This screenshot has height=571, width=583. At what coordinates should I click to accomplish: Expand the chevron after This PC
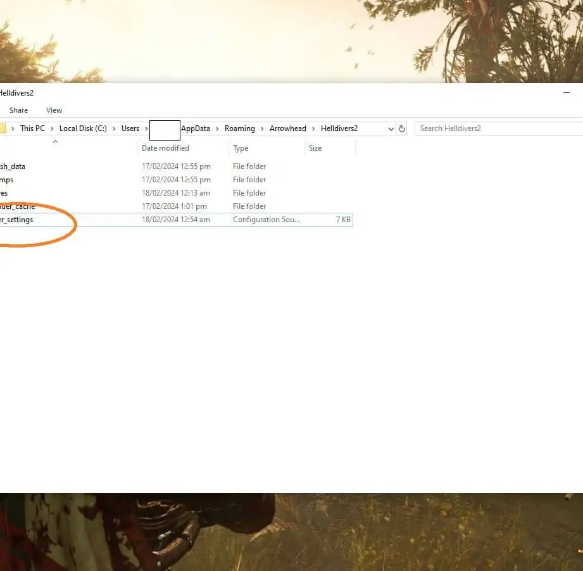click(x=52, y=129)
